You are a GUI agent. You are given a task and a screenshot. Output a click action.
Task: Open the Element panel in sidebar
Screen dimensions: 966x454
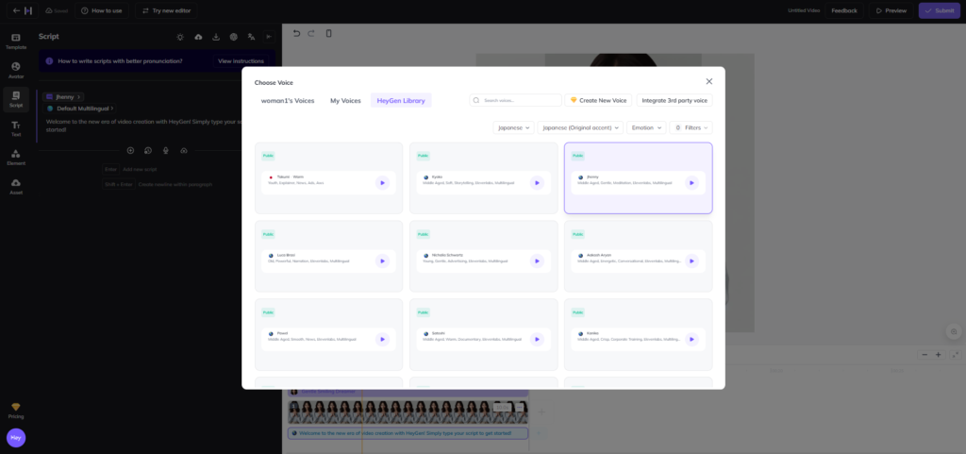(16, 157)
